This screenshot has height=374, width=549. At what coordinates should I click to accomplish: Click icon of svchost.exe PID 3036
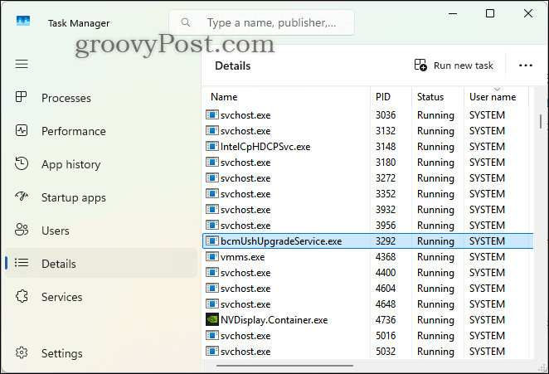pyautogui.click(x=211, y=115)
